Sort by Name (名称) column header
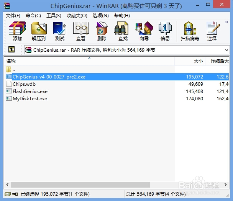Screen dimensions: 233x201 tap(89, 61)
